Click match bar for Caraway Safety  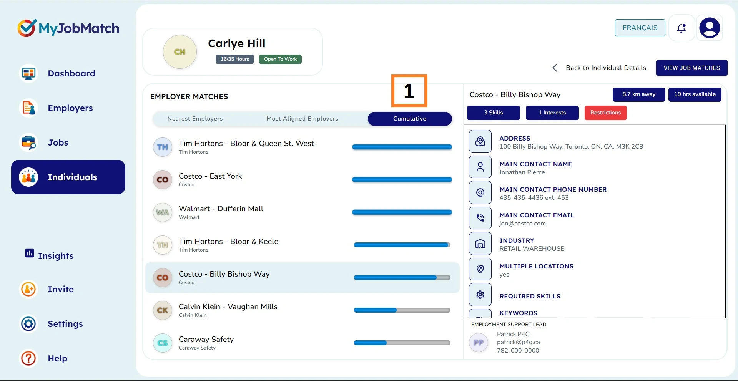[402, 343]
